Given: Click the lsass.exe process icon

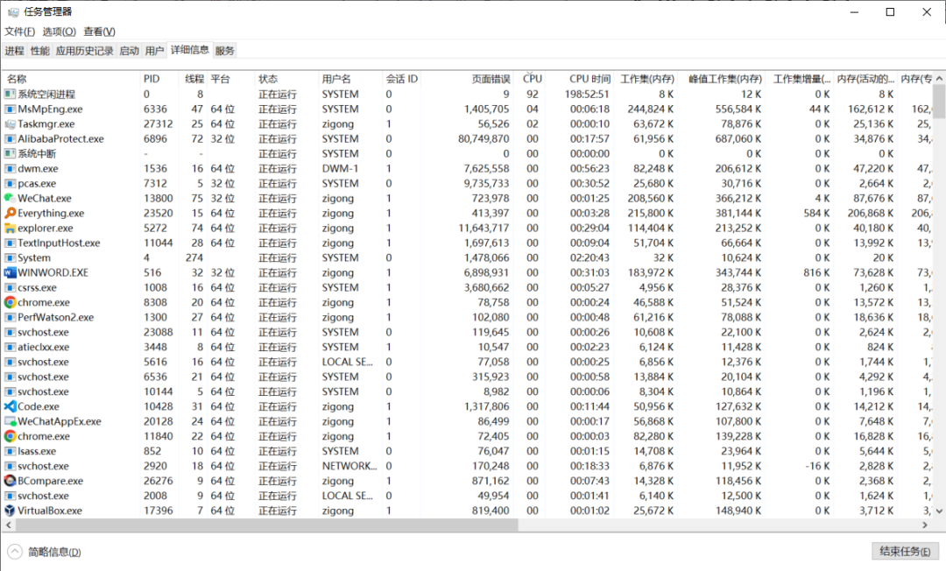Looking at the screenshot, I should click(10, 452).
